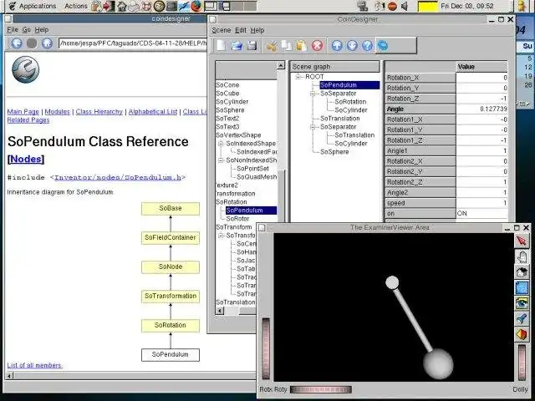The image size is (535, 401).
Task: Select the red arrow pick tool in viewer
Action: coord(522,241)
